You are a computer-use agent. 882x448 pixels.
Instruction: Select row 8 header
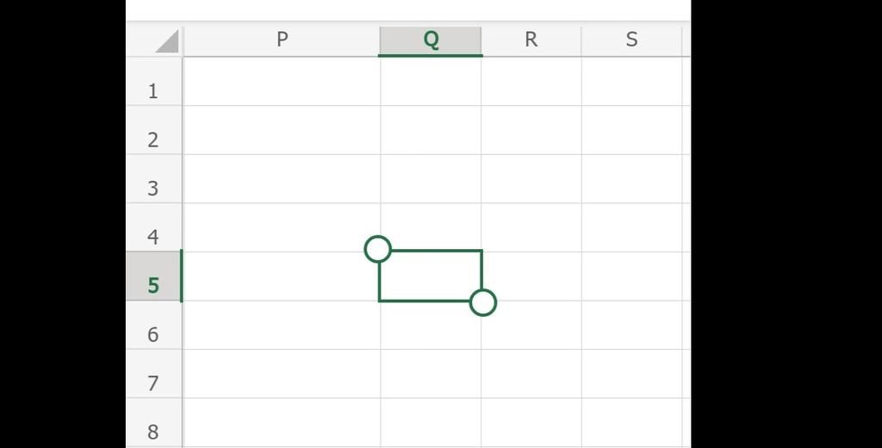[x=153, y=431]
